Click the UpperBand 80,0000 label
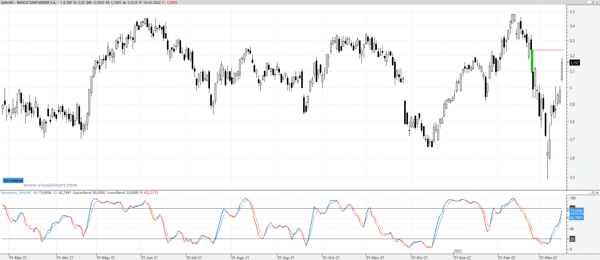Viewport: 600px width, 260px height. pyautogui.click(x=89, y=193)
